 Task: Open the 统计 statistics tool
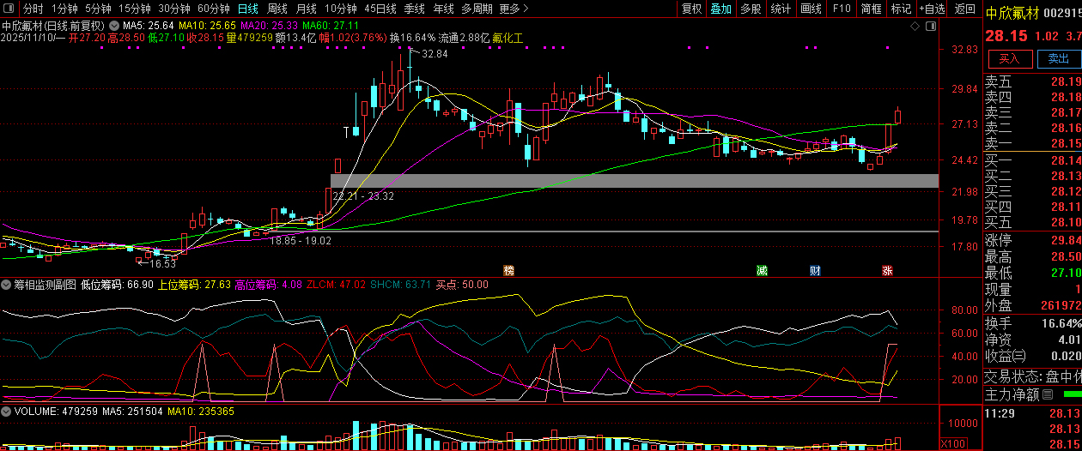[x=781, y=9]
